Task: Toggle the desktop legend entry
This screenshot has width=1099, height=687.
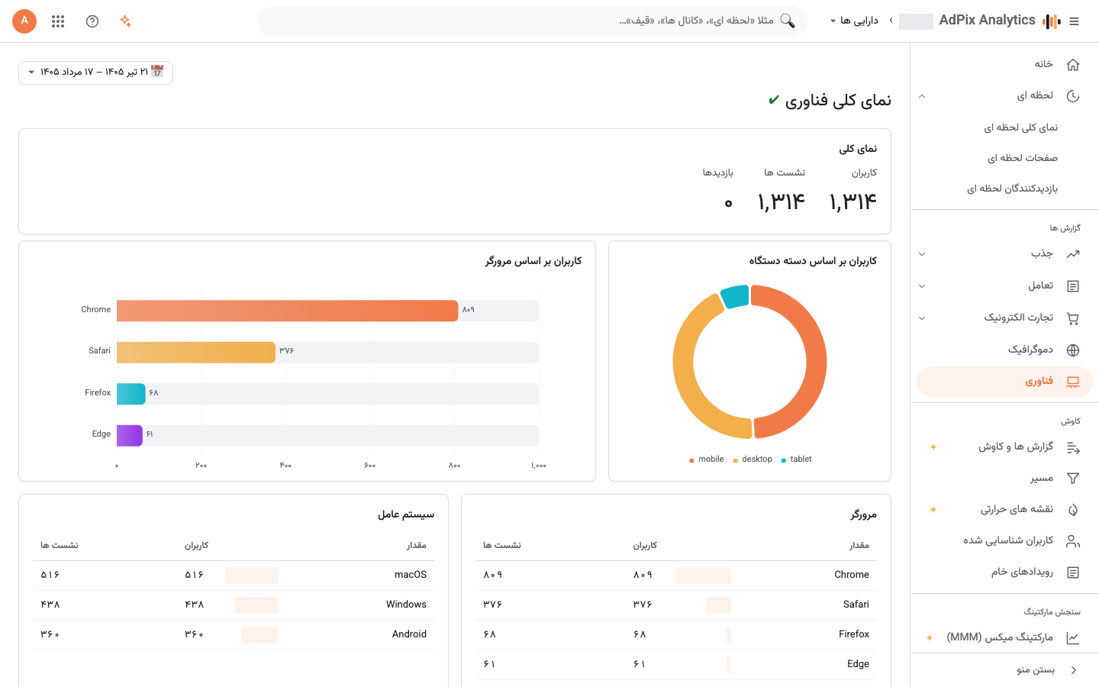Action: tap(753, 460)
